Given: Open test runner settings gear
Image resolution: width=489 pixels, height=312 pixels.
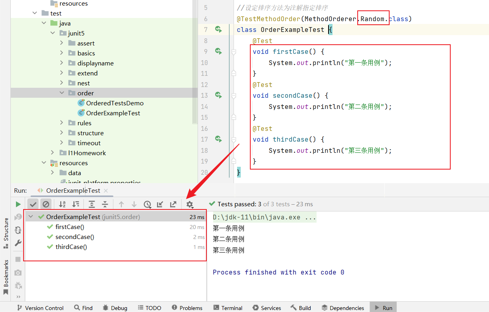Looking at the screenshot, I should tap(190, 204).
